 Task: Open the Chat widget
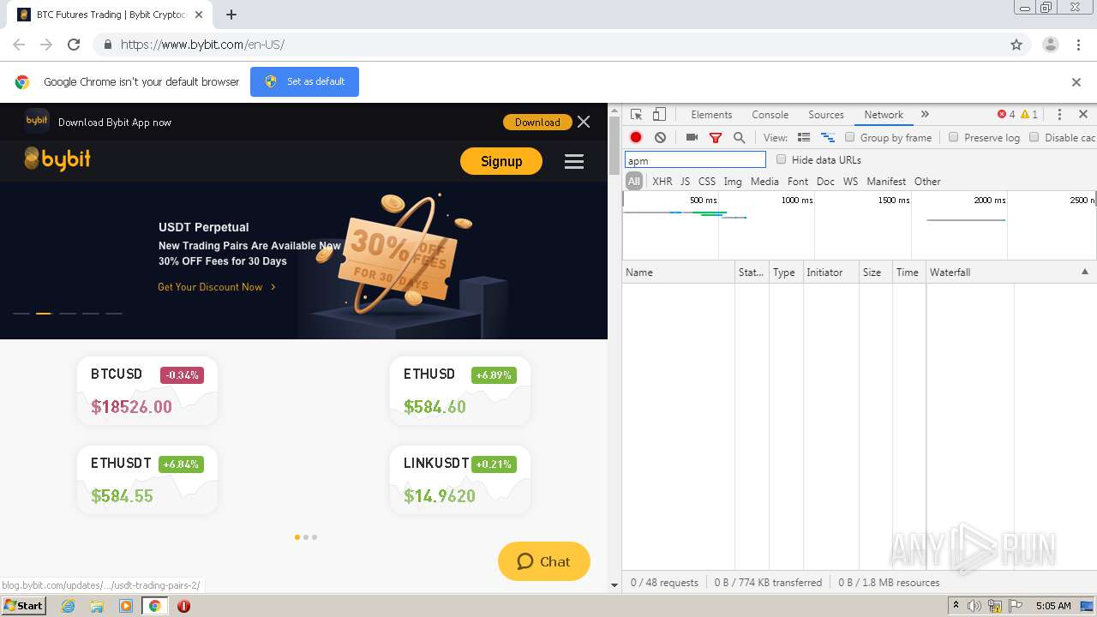[543, 561]
